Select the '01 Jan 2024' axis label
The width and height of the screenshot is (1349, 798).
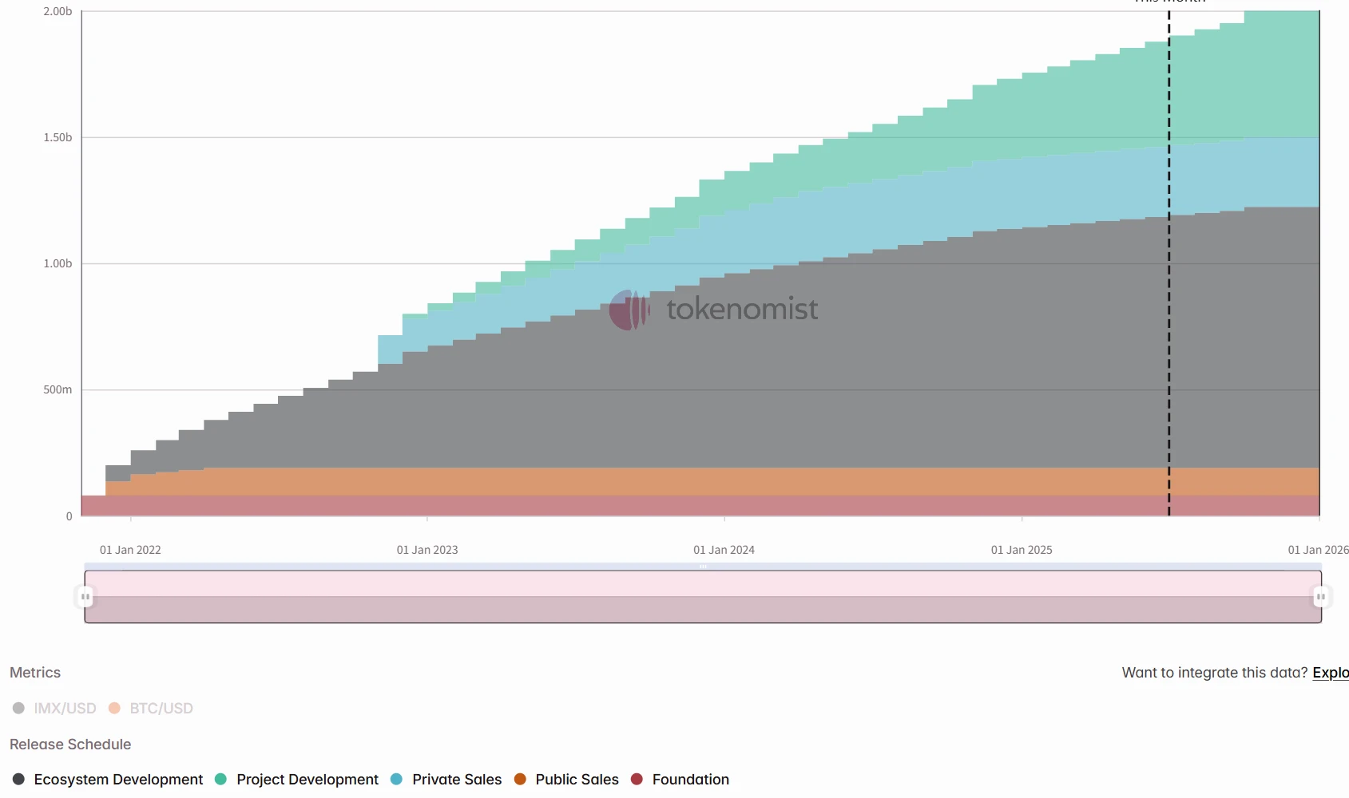click(724, 550)
